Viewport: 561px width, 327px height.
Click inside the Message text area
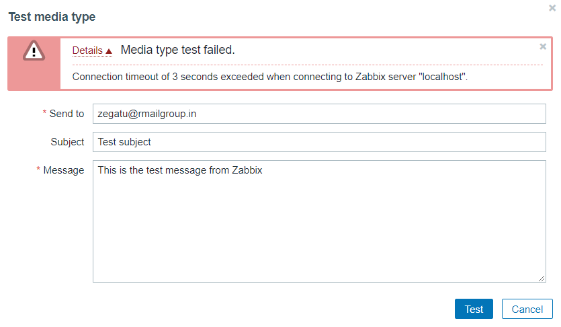319,221
